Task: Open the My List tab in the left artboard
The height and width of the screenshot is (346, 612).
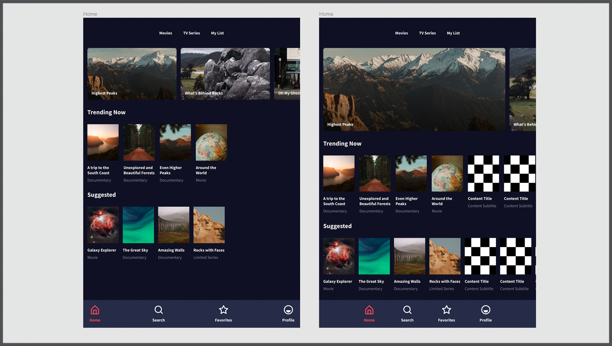Action: pos(217,33)
